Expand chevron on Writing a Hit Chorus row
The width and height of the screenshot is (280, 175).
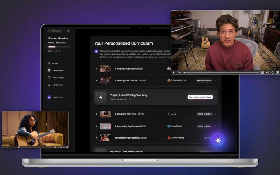pyautogui.click(x=215, y=80)
